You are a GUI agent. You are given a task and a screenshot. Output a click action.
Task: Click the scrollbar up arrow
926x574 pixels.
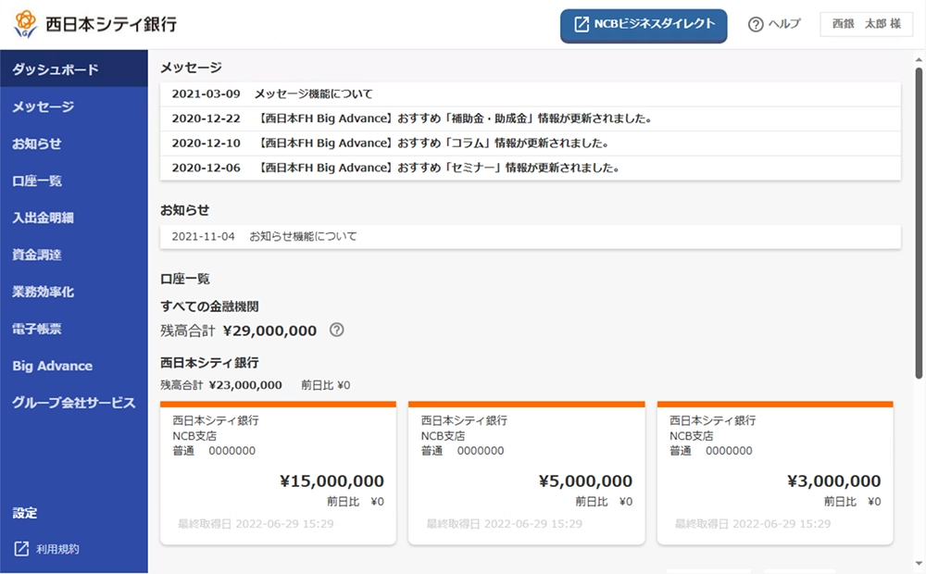[x=919, y=59]
